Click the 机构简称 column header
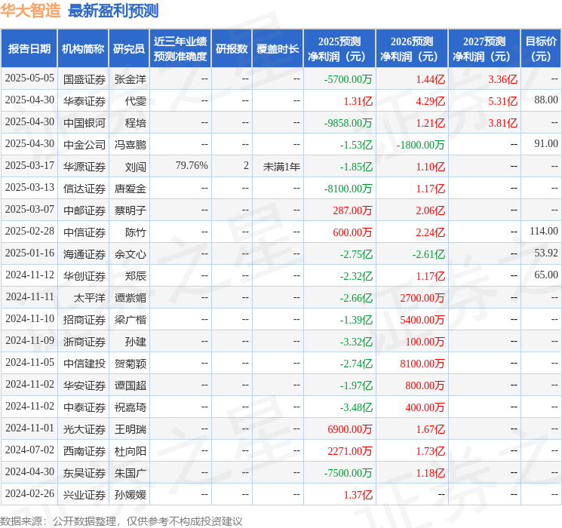The width and height of the screenshot is (562, 528). (83, 49)
